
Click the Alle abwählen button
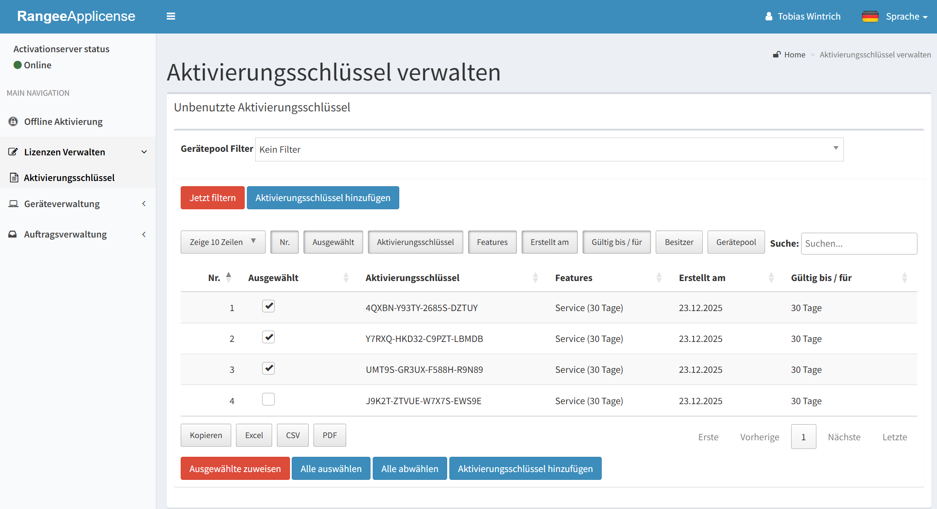(x=409, y=469)
